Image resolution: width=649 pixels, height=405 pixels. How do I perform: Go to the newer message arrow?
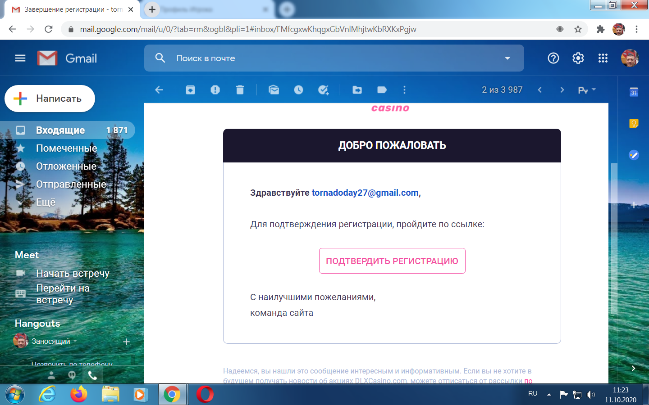click(x=539, y=90)
